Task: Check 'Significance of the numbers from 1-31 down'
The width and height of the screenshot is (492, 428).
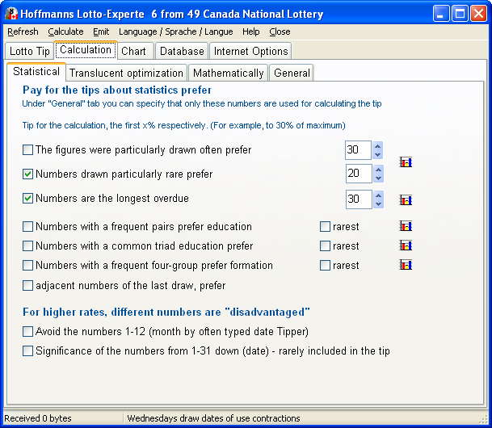Action: 27,350
